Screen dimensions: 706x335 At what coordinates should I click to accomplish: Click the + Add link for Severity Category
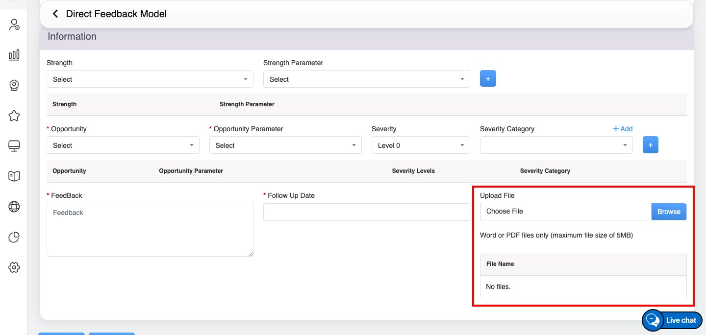pos(623,129)
